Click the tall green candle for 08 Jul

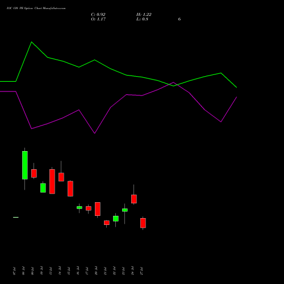[25, 165]
